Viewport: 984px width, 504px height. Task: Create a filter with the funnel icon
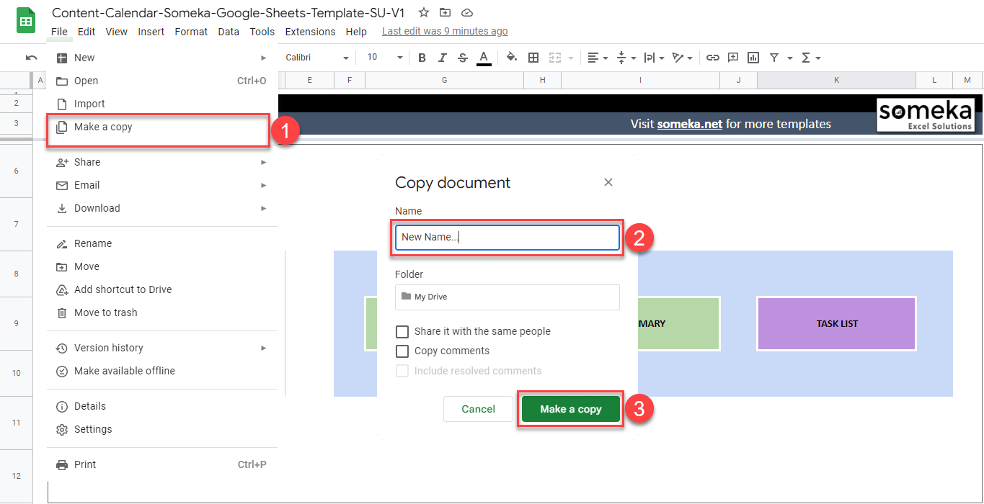pyautogui.click(x=774, y=58)
